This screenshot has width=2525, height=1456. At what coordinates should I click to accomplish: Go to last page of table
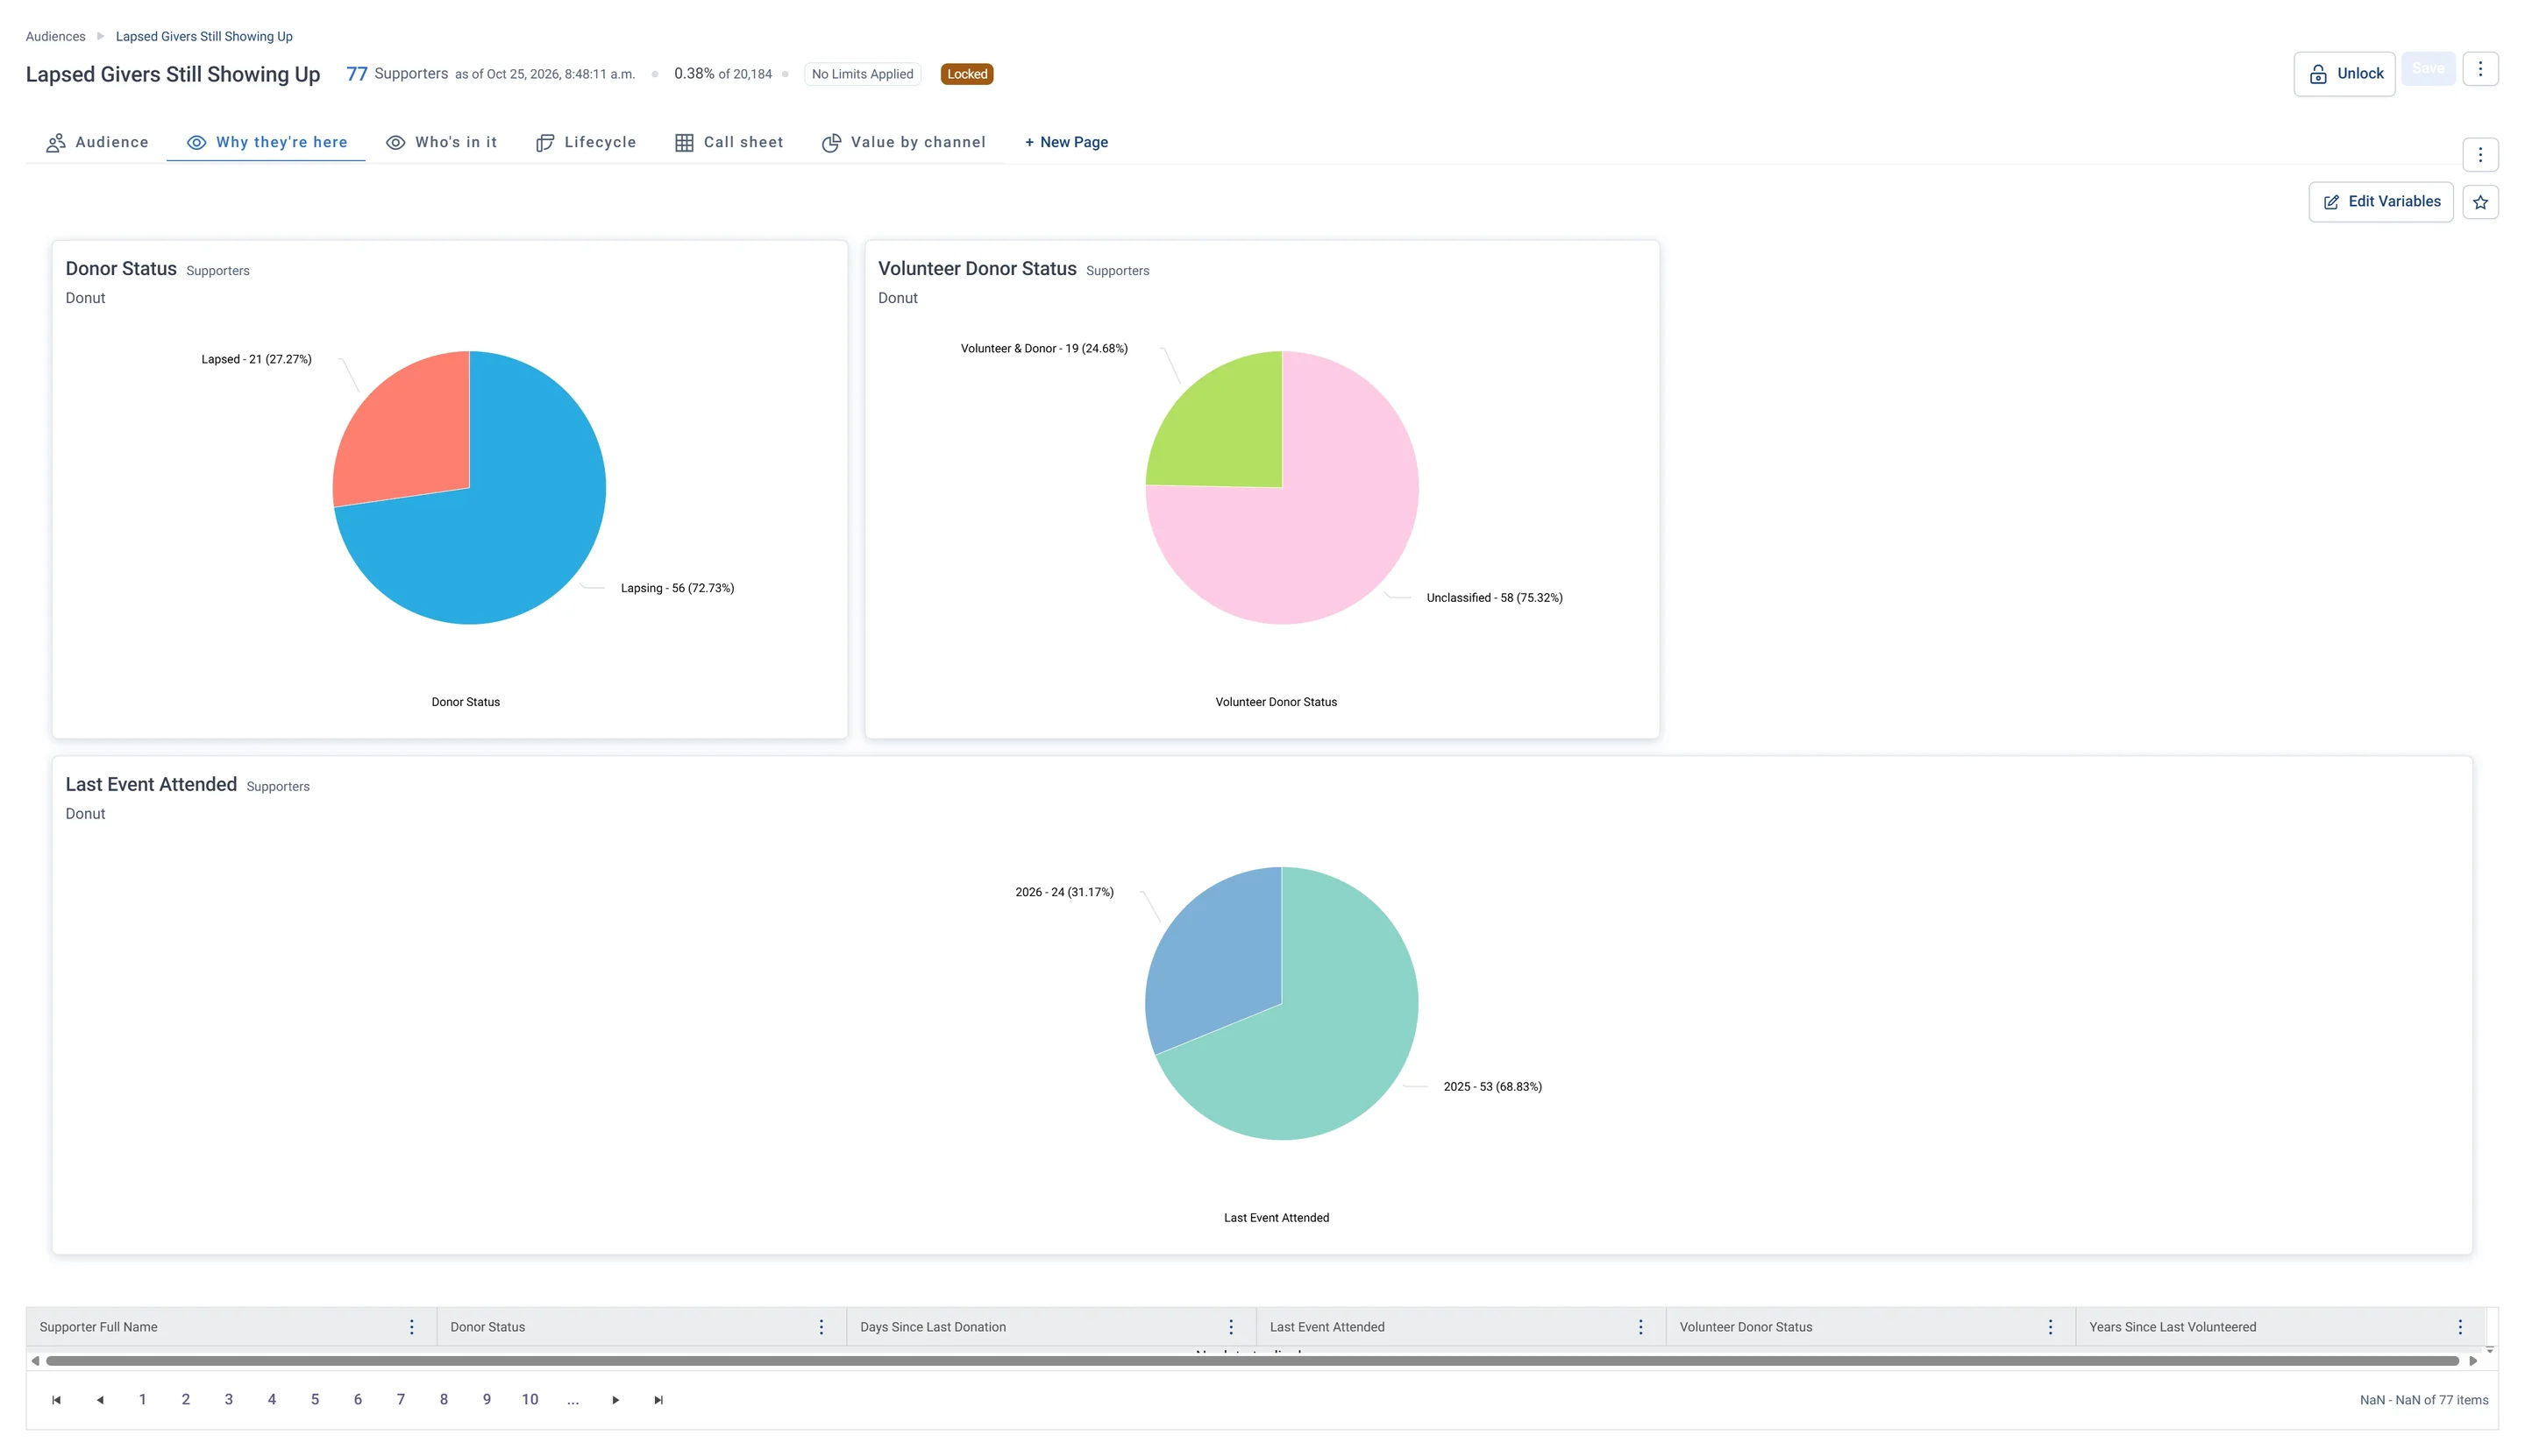point(658,1399)
